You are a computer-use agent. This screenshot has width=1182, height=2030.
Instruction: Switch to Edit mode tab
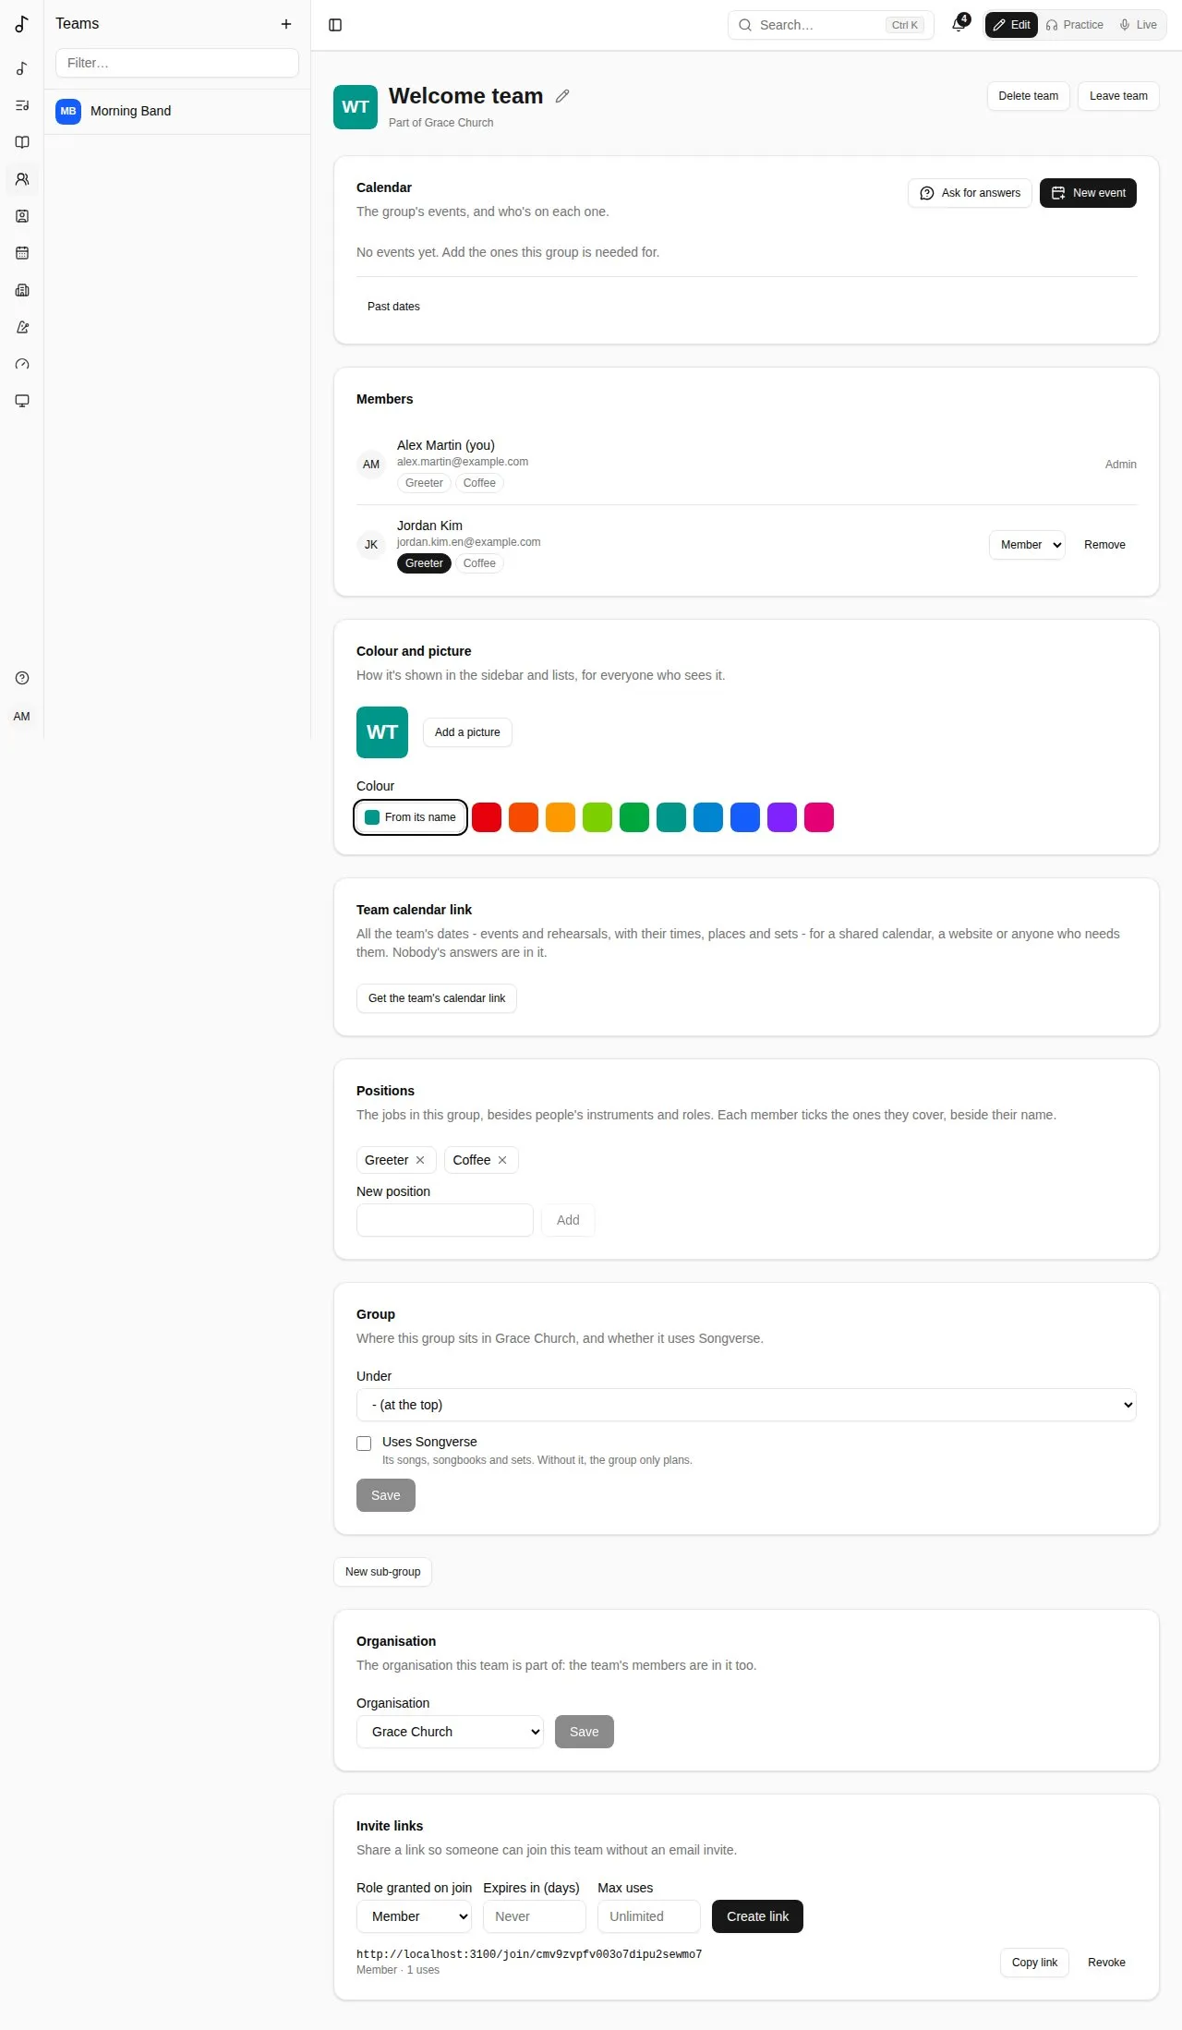1012,25
